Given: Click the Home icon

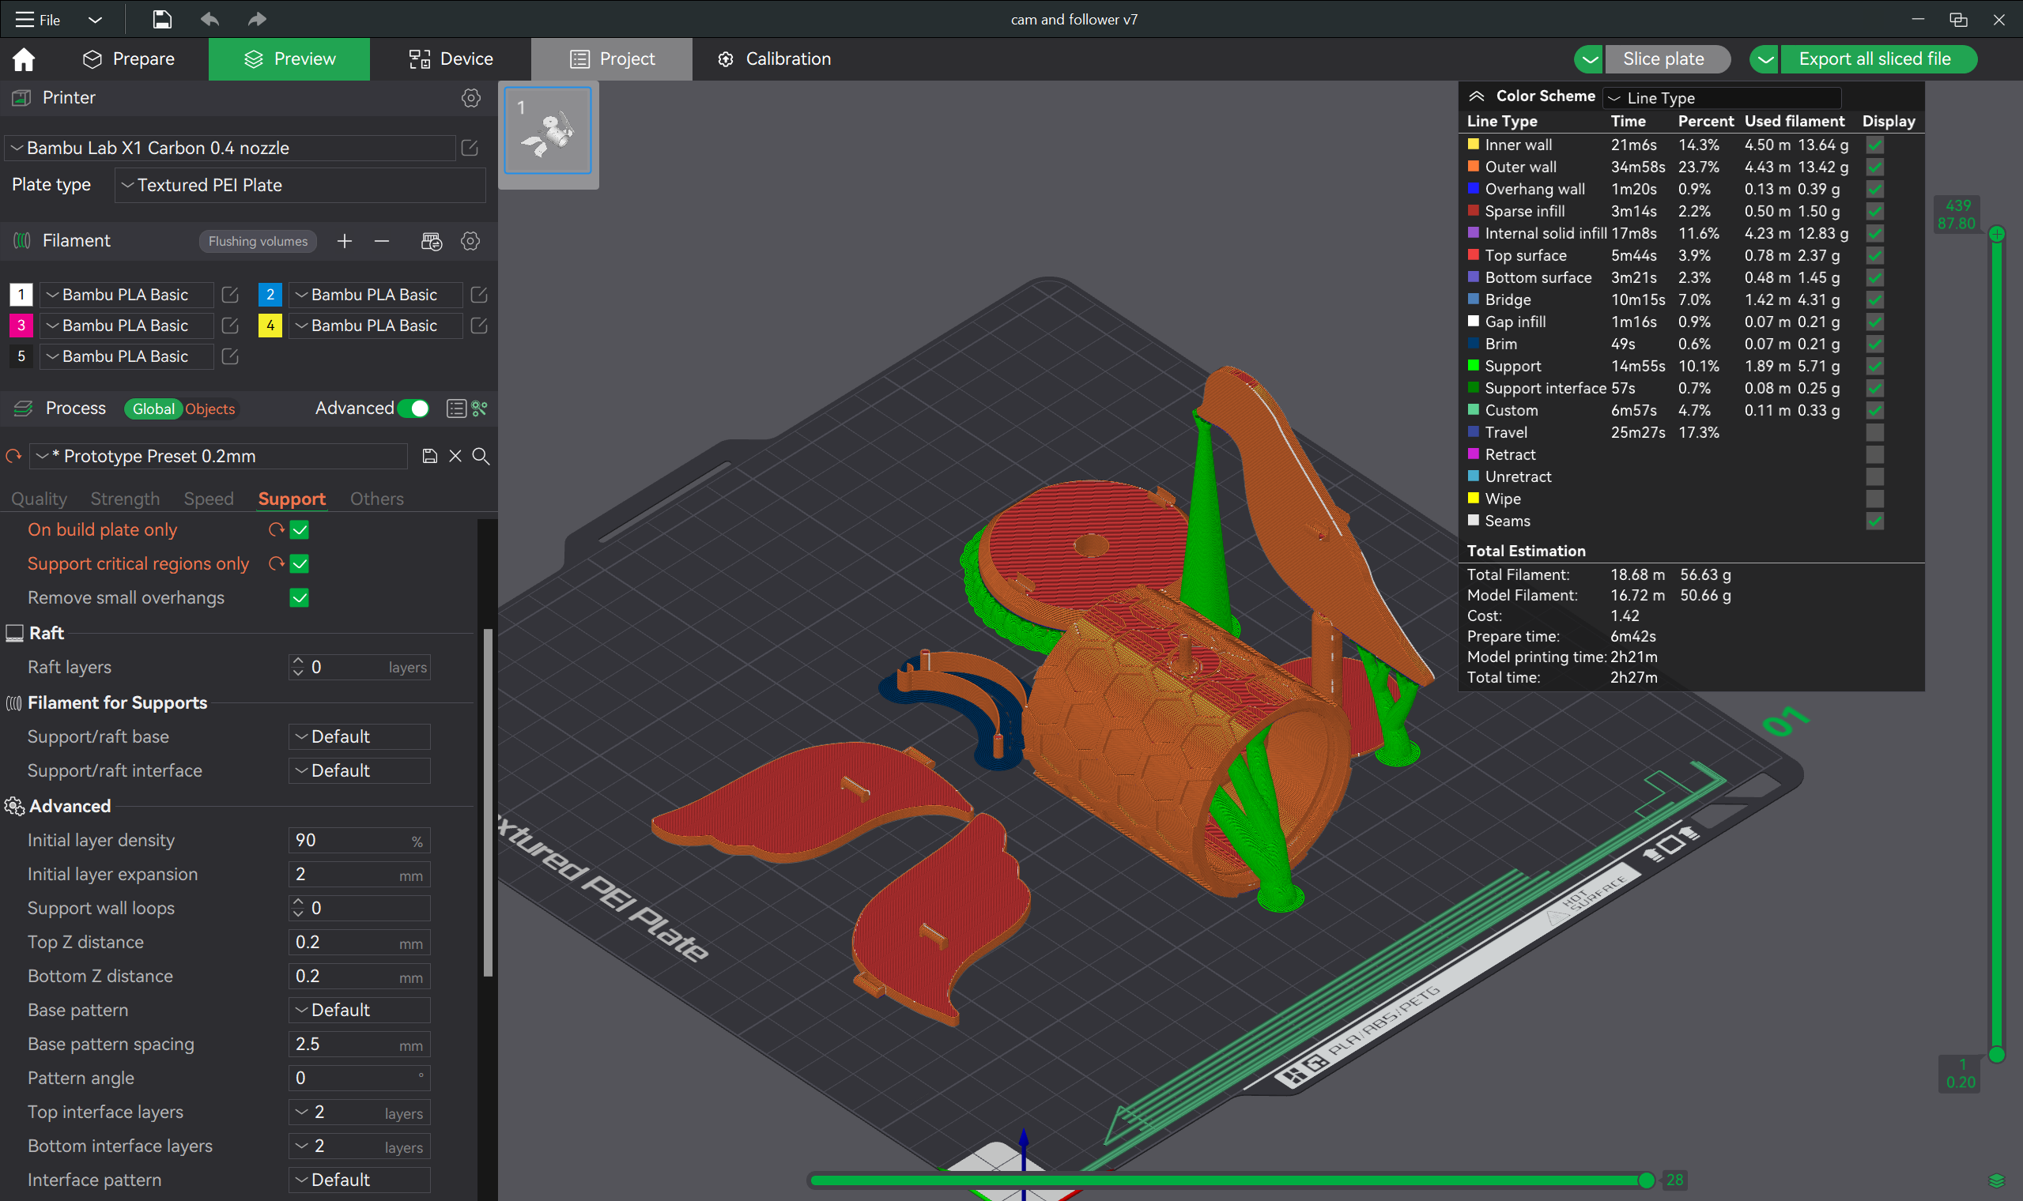Looking at the screenshot, I should point(24,59).
